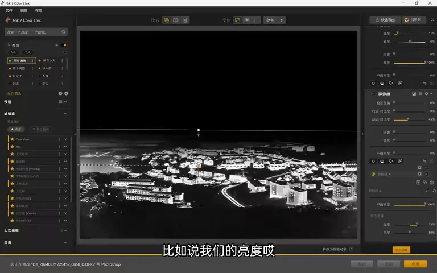This screenshot has width=437, height=273.
Task: Duplicate the selected control line
Action: coord(425,183)
